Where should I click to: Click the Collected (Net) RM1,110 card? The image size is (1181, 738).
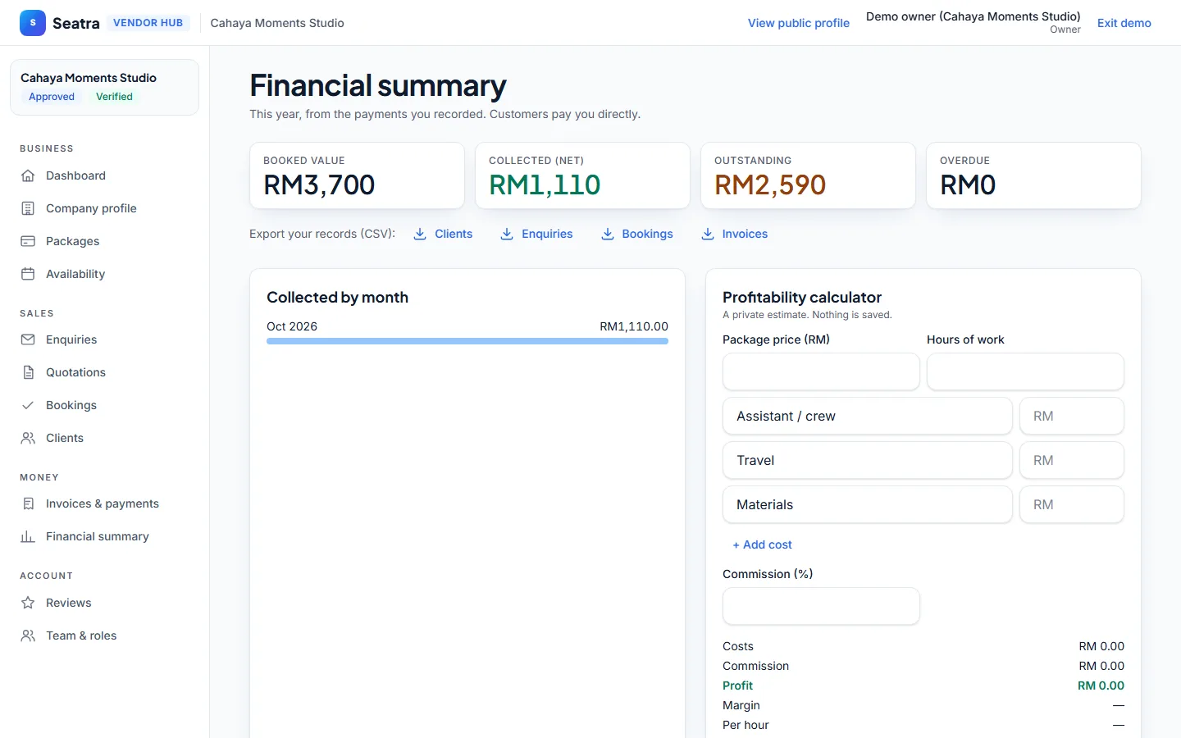[x=582, y=175]
